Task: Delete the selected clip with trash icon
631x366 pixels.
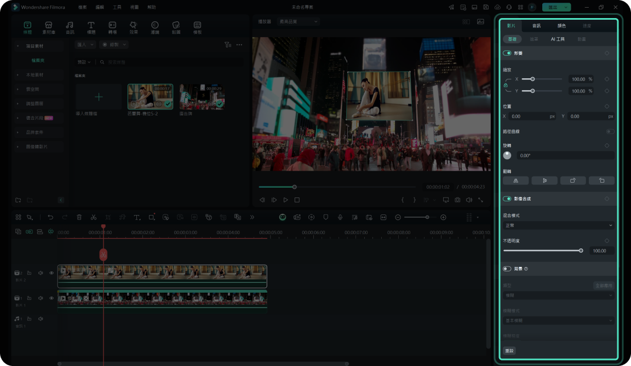Action: [x=79, y=217]
